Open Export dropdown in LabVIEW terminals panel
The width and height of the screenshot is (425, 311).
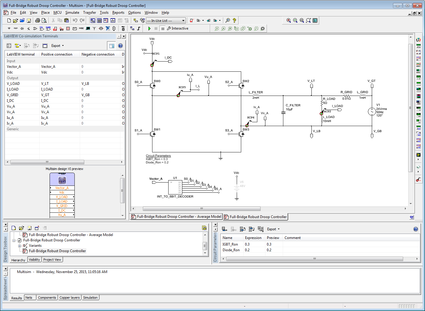point(58,46)
